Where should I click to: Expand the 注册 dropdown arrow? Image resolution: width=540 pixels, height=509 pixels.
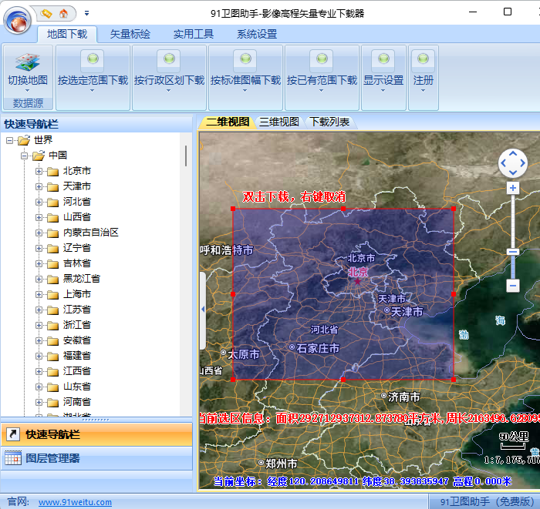tap(423, 91)
